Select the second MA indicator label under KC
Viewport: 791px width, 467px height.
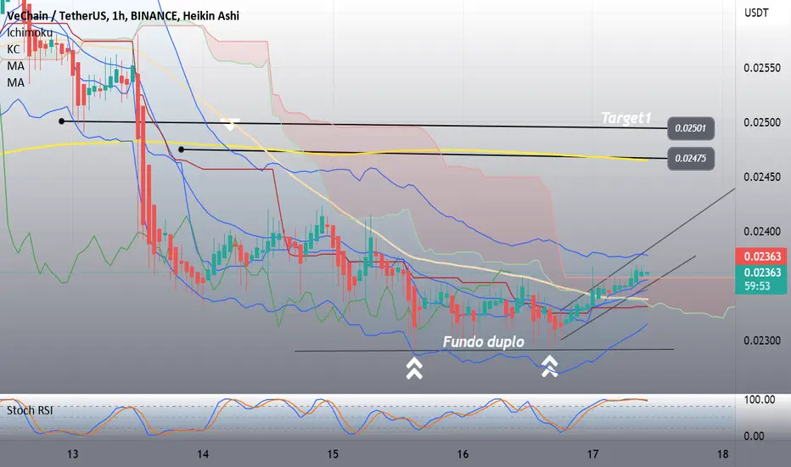pos(15,82)
